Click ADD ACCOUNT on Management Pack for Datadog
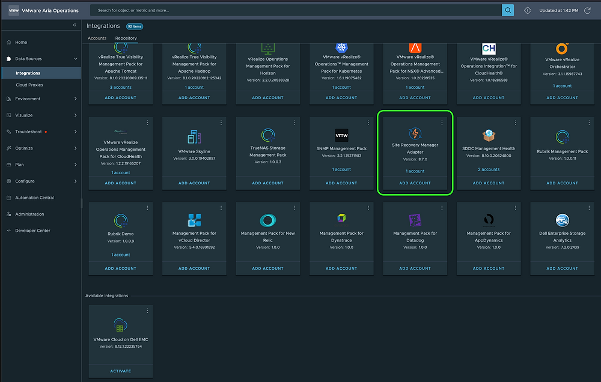This screenshot has width=601, height=382. click(415, 268)
